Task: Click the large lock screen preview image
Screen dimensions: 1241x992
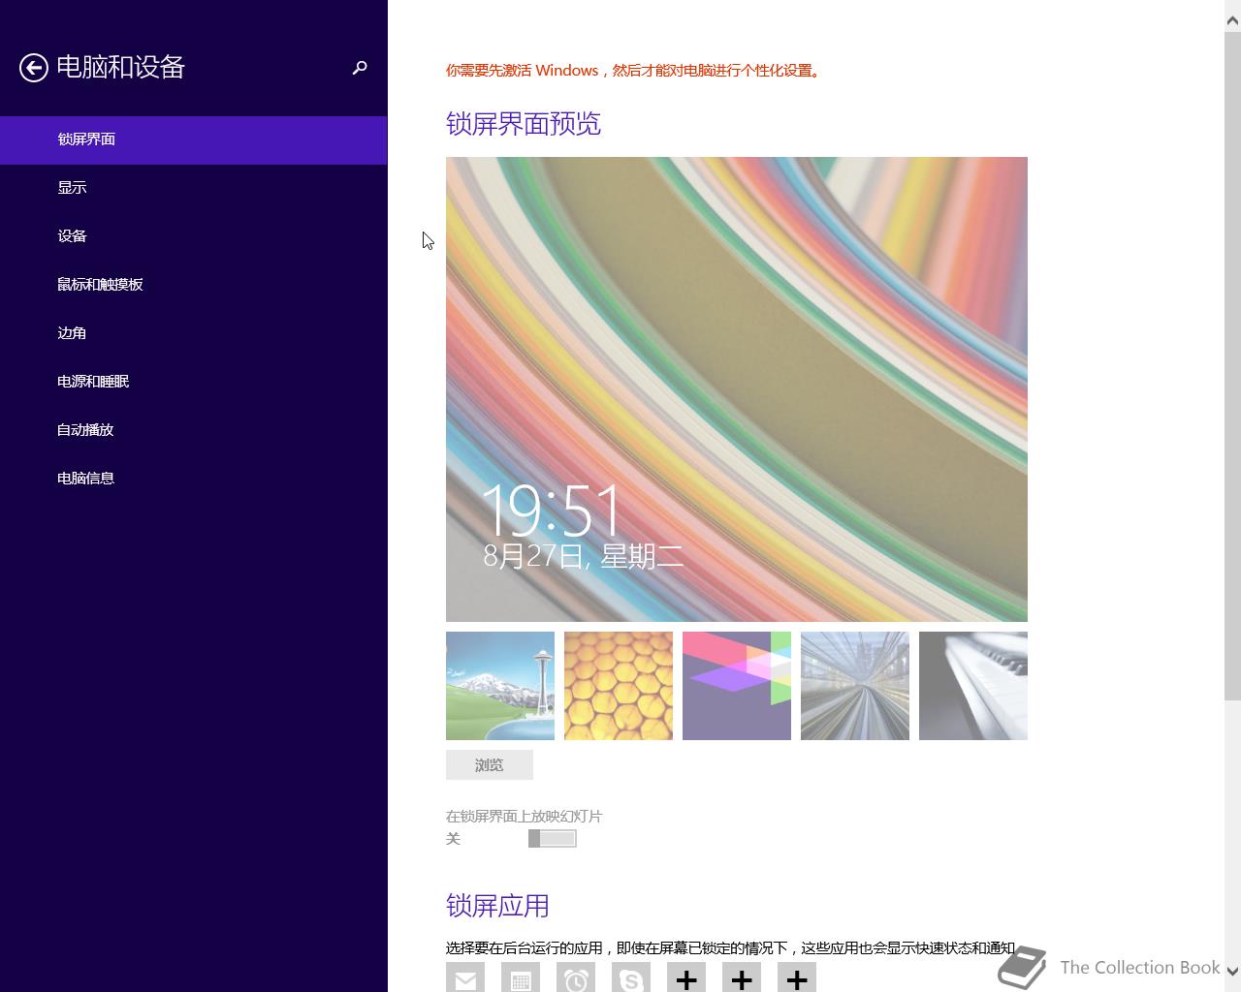Action: pyautogui.click(x=737, y=389)
